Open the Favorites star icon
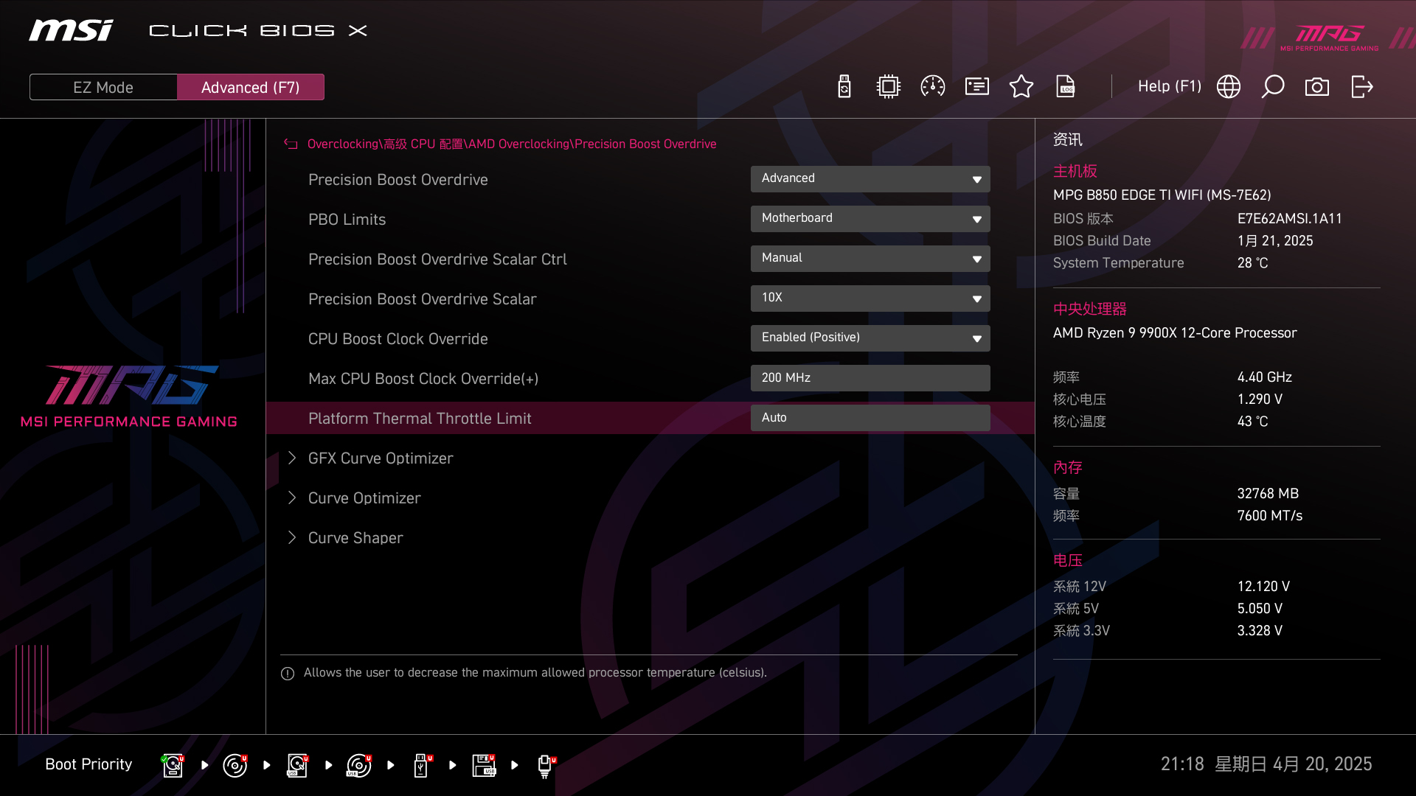The width and height of the screenshot is (1416, 796). (x=1021, y=87)
